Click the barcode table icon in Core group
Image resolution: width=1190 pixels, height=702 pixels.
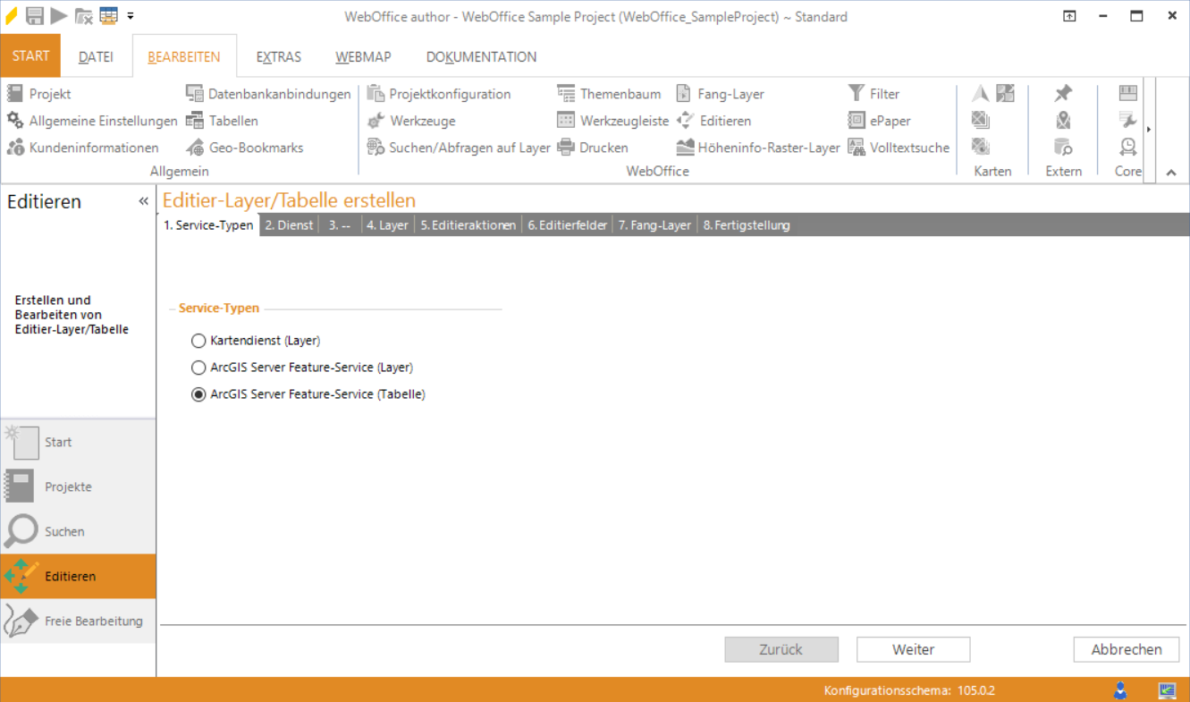[x=1128, y=93]
